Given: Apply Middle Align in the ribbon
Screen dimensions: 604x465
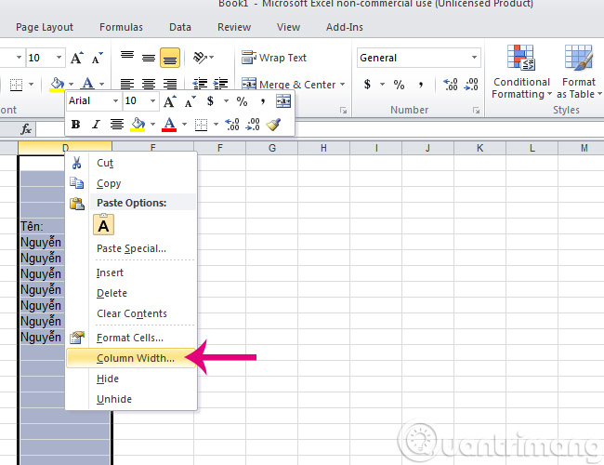Looking at the screenshot, I should 149,58.
